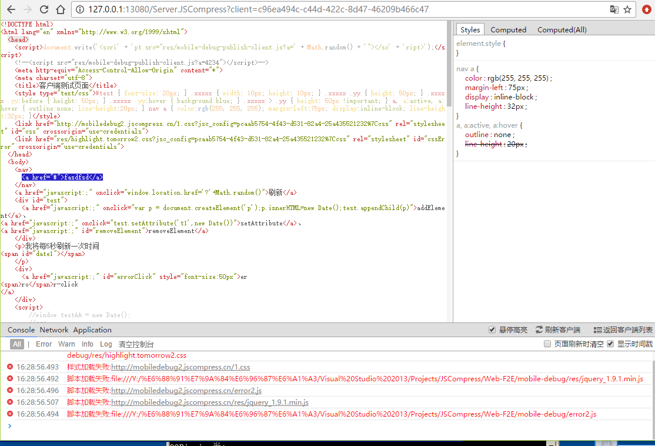Click the refresh client icon
The height and width of the screenshot is (446, 655).
tap(539, 330)
